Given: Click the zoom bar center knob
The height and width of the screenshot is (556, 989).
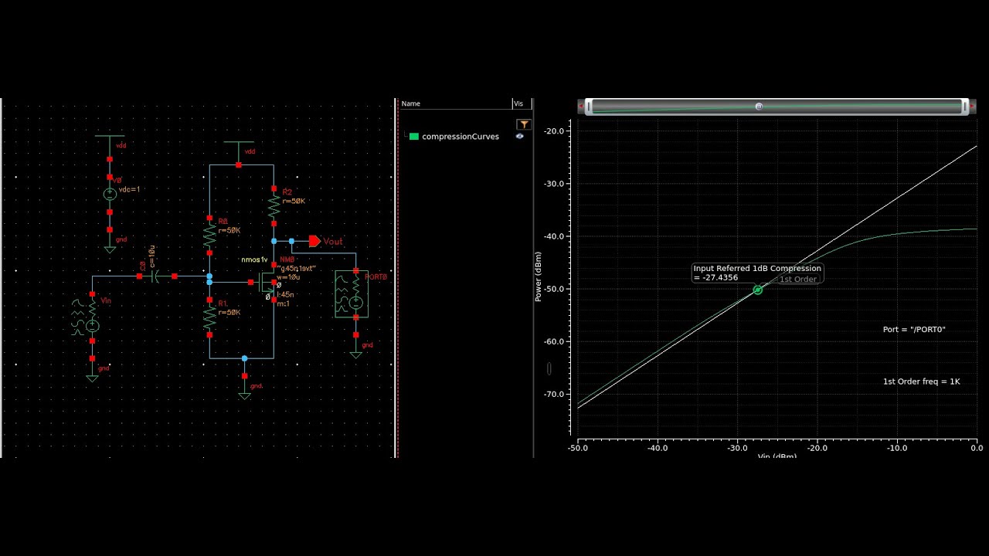Looking at the screenshot, I should 759,107.
